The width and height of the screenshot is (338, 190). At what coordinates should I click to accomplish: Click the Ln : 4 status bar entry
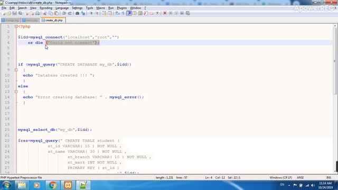[209, 177]
